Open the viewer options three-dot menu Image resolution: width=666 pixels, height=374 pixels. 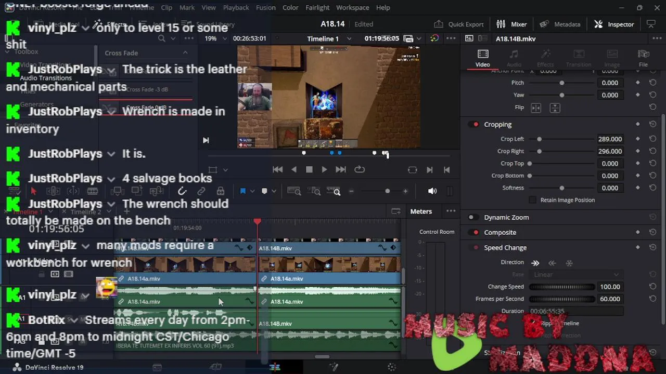(x=451, y=38)
